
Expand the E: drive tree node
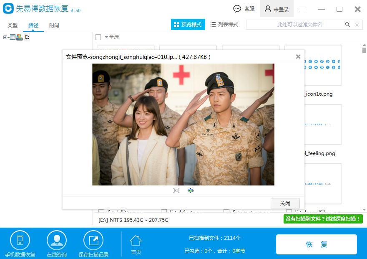click(5, 37)
